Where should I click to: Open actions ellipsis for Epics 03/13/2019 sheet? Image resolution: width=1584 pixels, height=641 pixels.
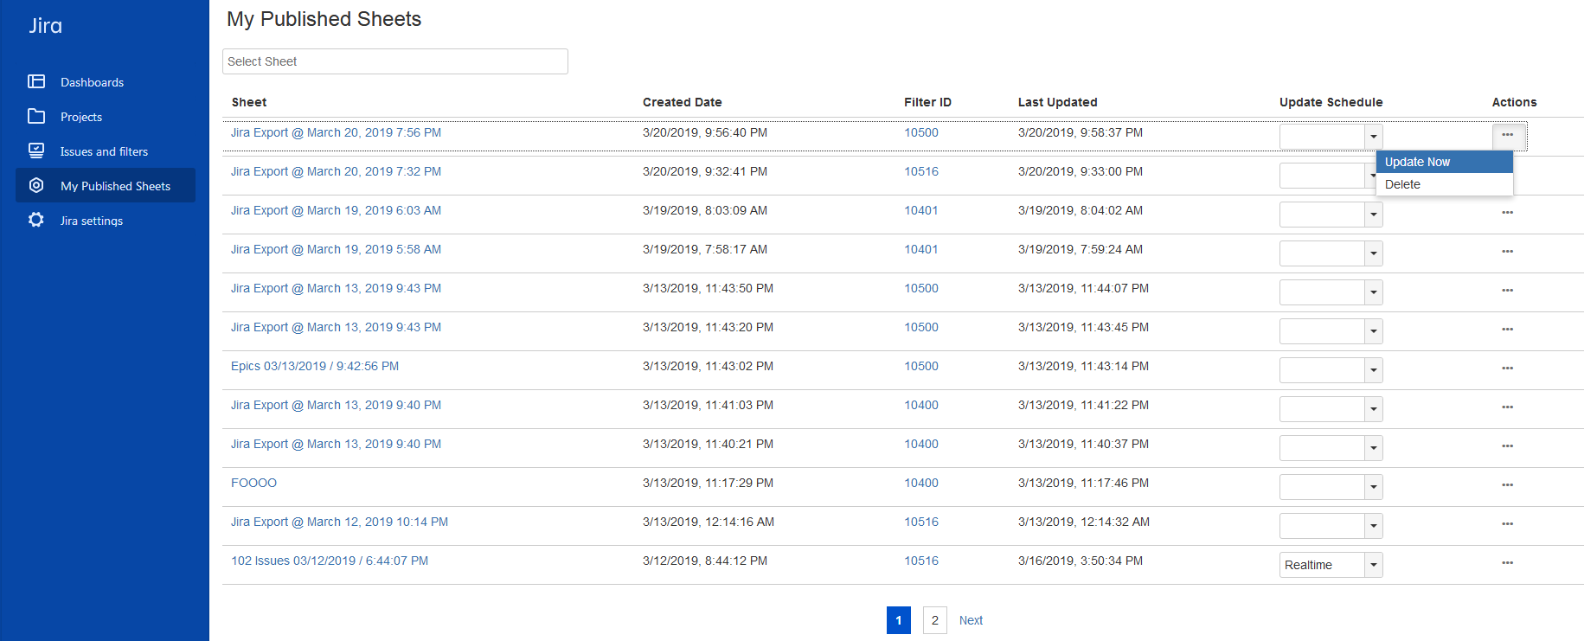(1507, 368)
